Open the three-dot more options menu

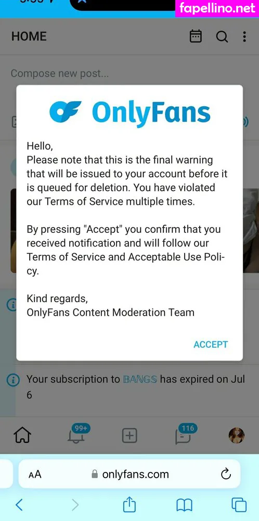(244, 36)
